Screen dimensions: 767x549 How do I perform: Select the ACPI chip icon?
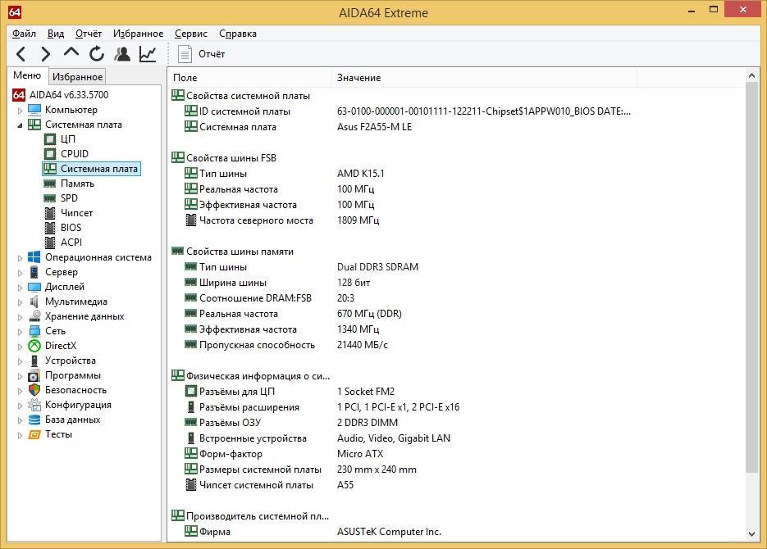[x=50, y=243]
